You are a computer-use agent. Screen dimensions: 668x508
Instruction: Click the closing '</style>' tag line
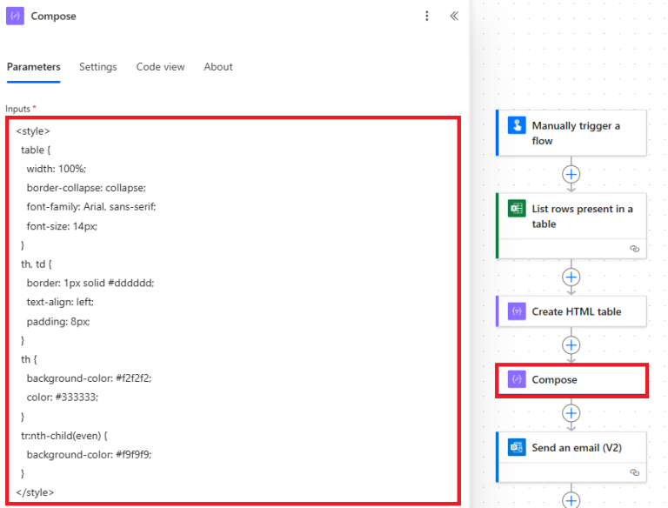[x=35, y=492]
